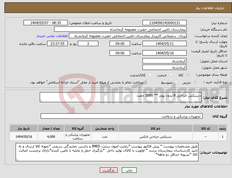The width and height of the screenshot is (232, 178).
Task: Click the resize handle of buyer notes textarea
Action: 17,160
